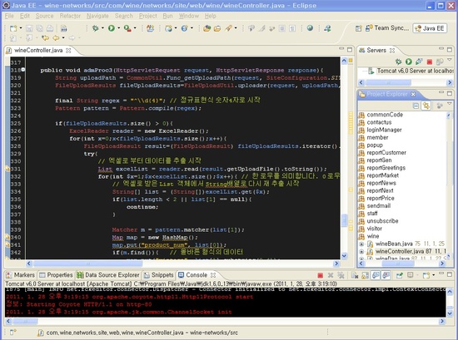Stop the server with red square icon
The height and width of the screenshot is (340, 458).
pyautogui.click(x=430, y=62)
